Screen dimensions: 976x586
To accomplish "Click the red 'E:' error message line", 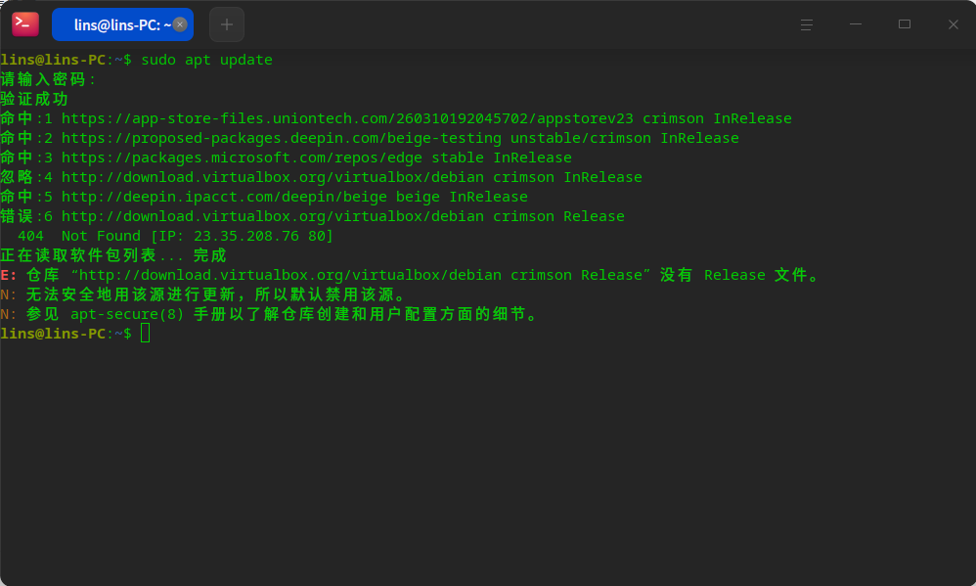I will tap(411, 275).
